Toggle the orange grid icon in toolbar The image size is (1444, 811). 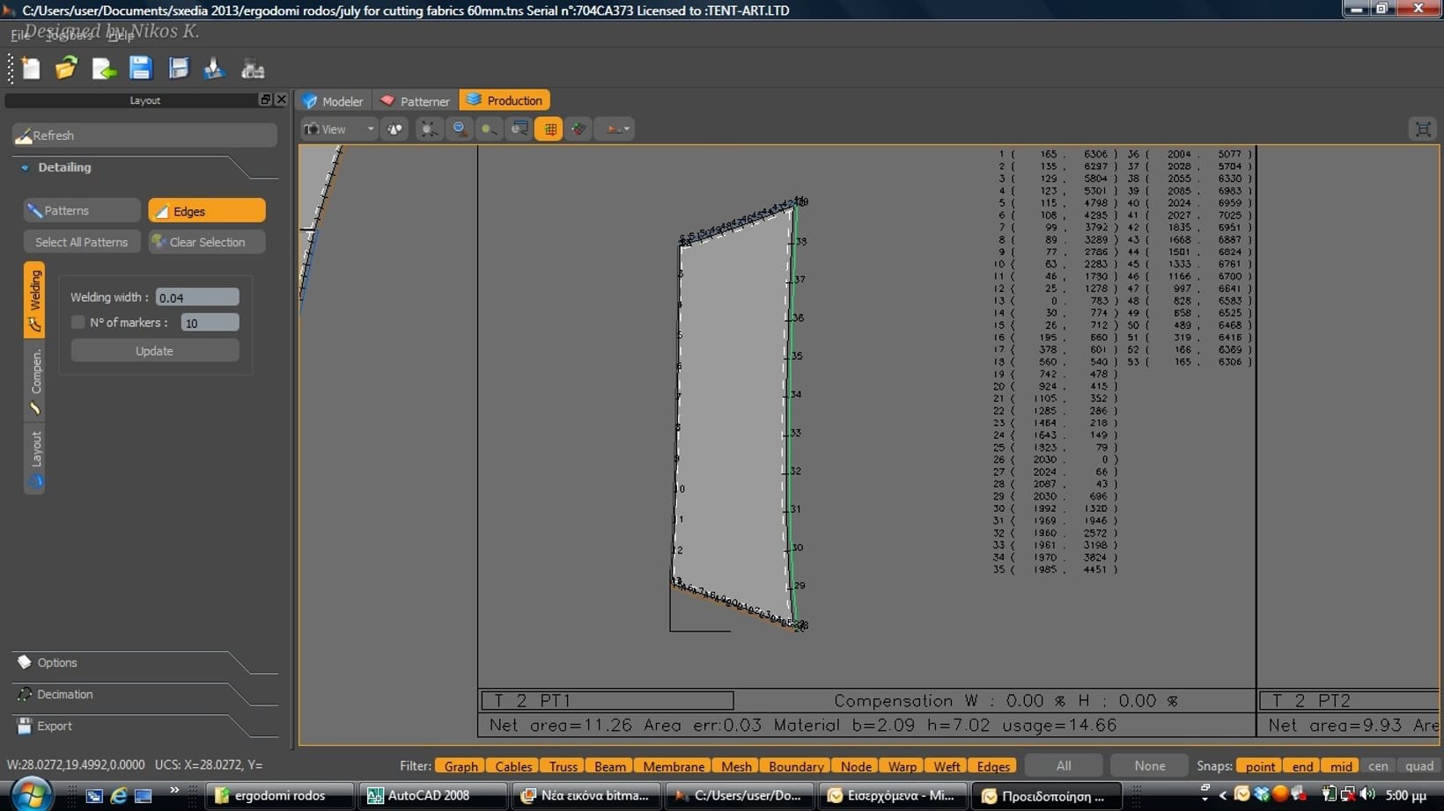(x=549, y=129)
